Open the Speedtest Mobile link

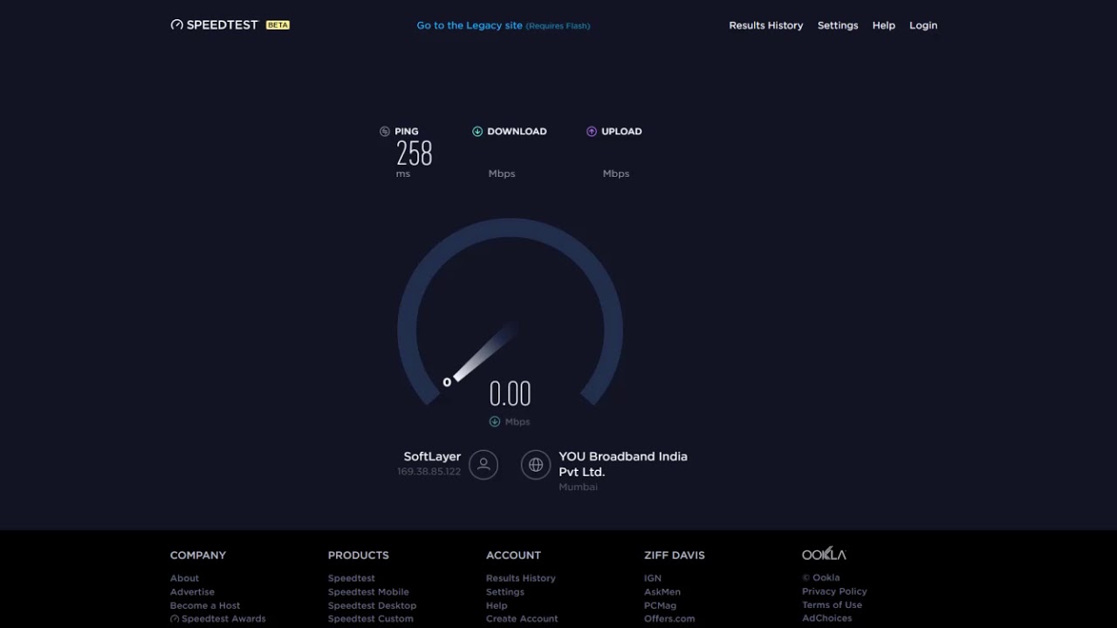(368, 591)
